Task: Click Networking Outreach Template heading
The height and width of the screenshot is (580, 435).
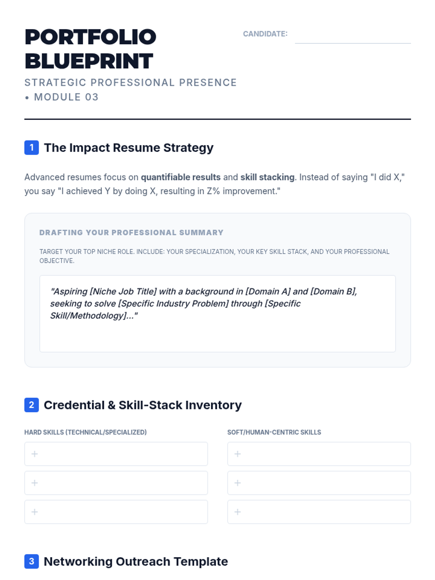Action: pyautogui.click(x=136, y=562)
